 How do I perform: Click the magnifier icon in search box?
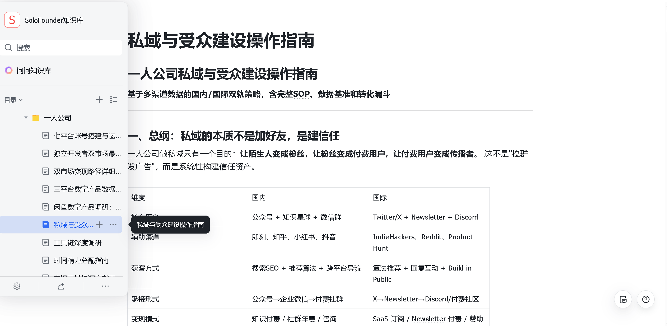coord(8,48)
